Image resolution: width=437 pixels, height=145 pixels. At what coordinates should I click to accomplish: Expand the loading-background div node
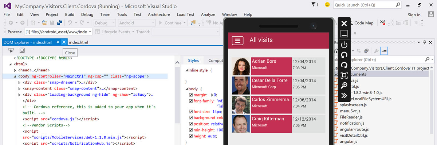19,95
